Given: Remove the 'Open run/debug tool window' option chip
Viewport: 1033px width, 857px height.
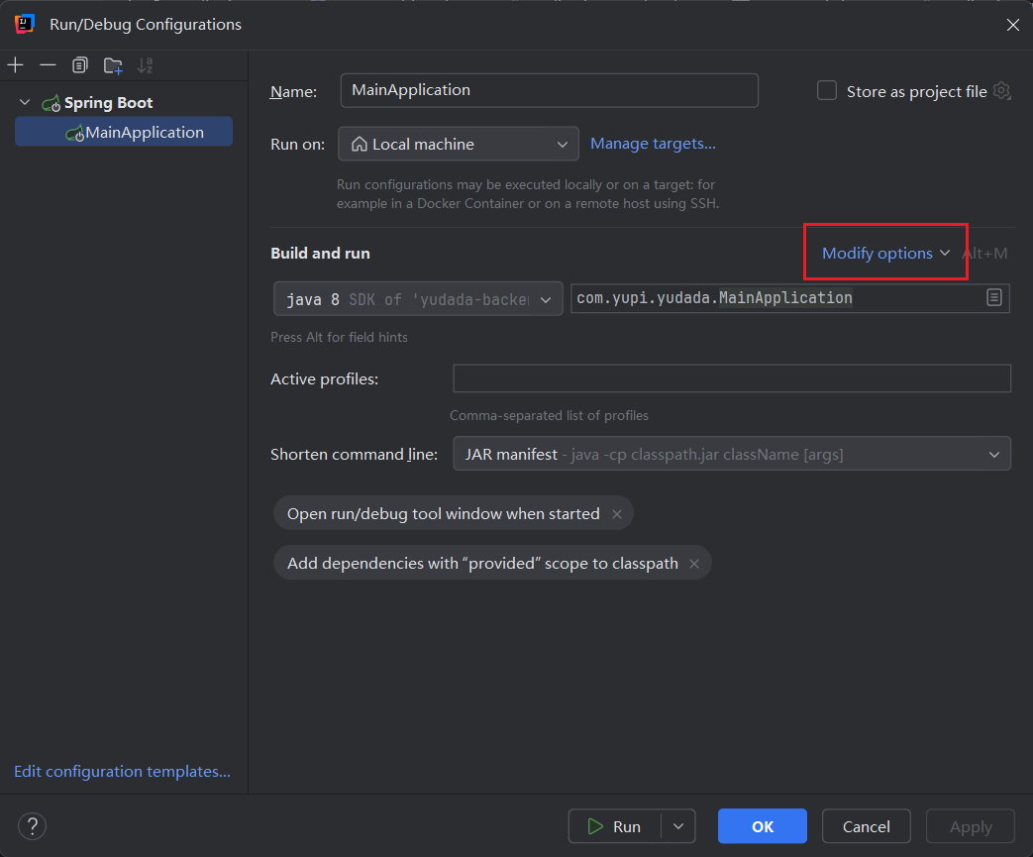Looking at the screenshot, I should coord(617,514).
